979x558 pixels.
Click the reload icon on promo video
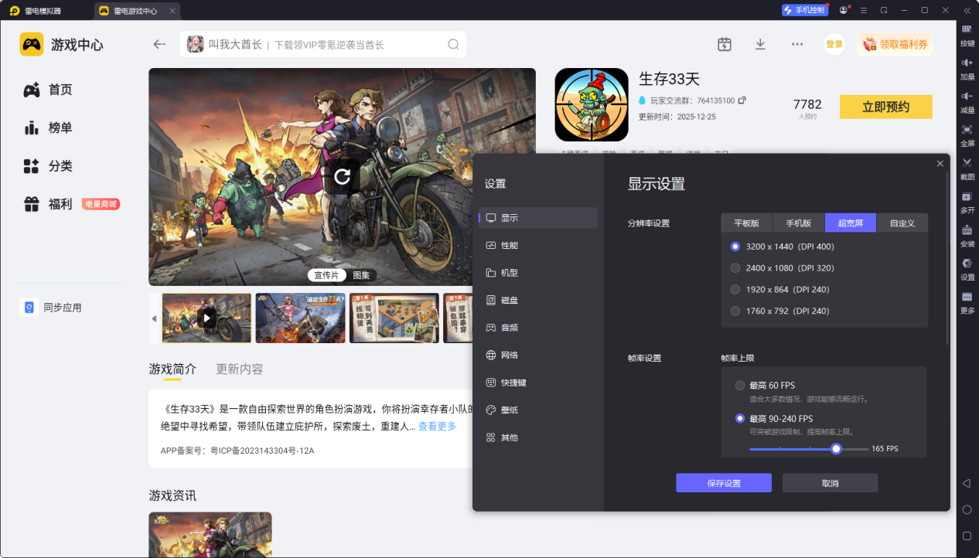pos(342,177)
